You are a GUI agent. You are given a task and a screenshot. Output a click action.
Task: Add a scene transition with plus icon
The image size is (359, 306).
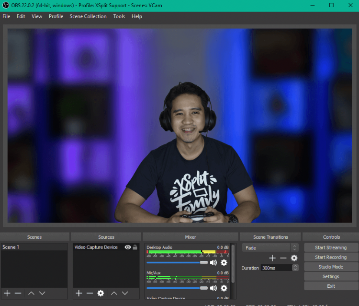tap(272, 258)
